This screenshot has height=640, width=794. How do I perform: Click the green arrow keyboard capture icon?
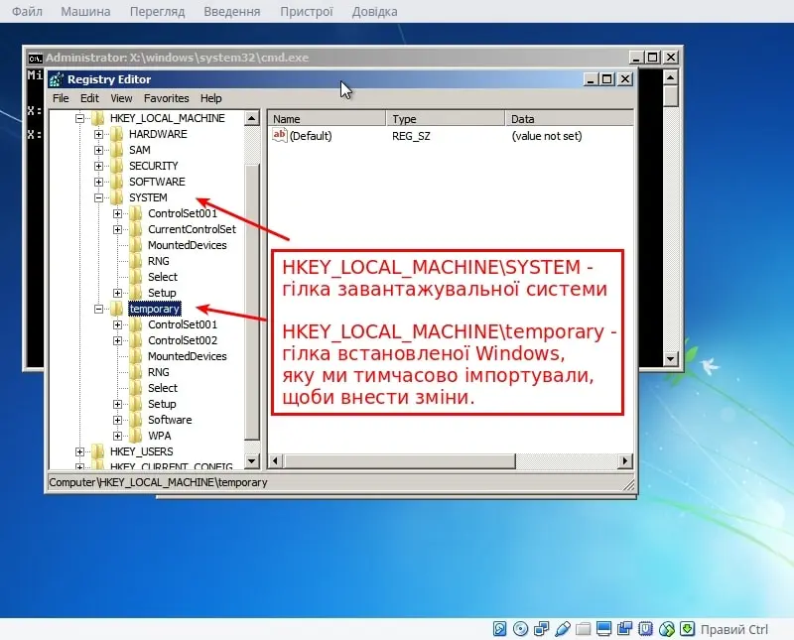coord(687,629)
